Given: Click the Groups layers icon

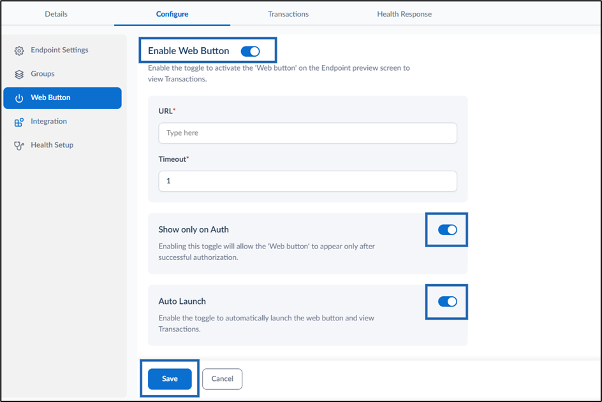Looking at the screenshot, I should [19, 75].
